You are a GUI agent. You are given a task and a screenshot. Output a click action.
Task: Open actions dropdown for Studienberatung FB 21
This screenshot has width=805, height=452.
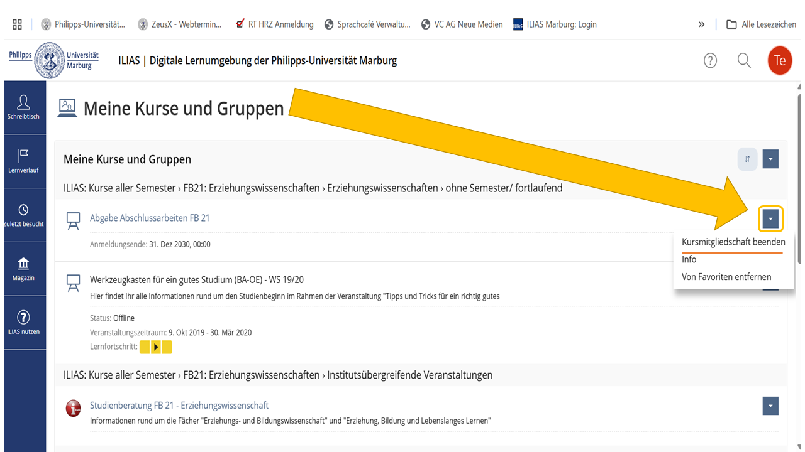(x=770, y=406)
